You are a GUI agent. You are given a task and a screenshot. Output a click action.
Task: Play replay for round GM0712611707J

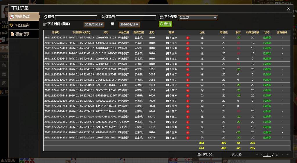(188, 138)
